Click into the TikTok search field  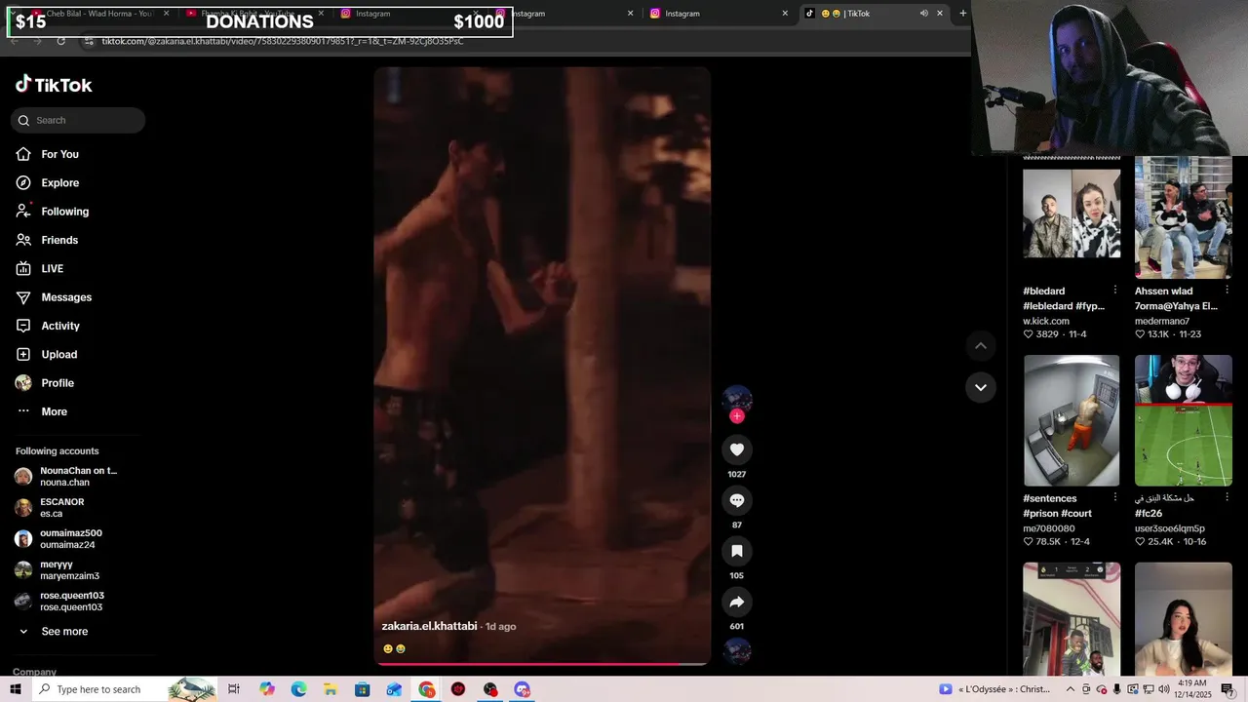[78, 120]
